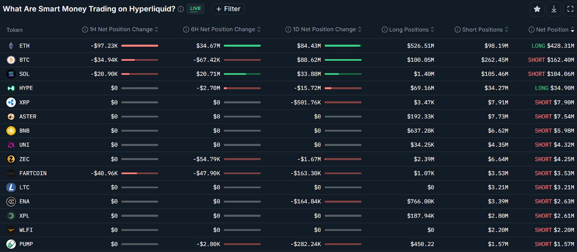This screenshot has width=577, height=252.
Task: Click the BNB token icon
Action: (x=11, y=131)
